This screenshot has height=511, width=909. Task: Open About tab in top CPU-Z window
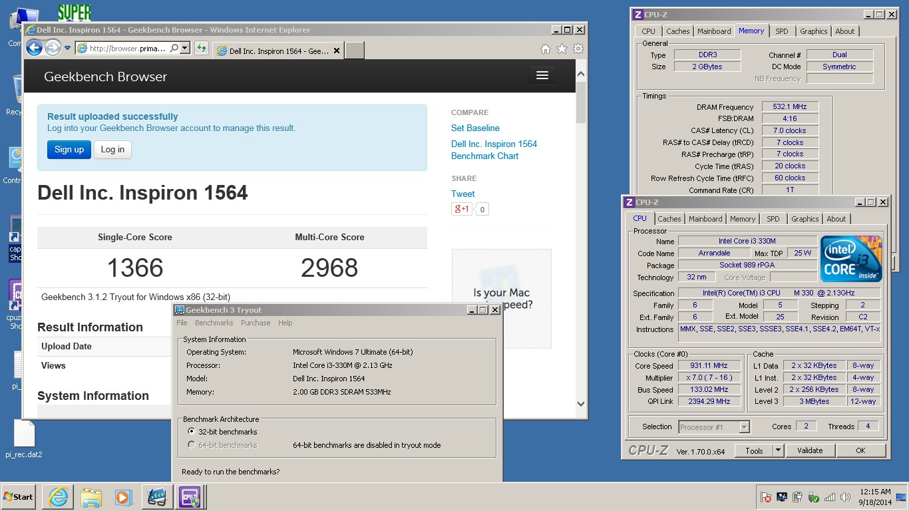845,31
